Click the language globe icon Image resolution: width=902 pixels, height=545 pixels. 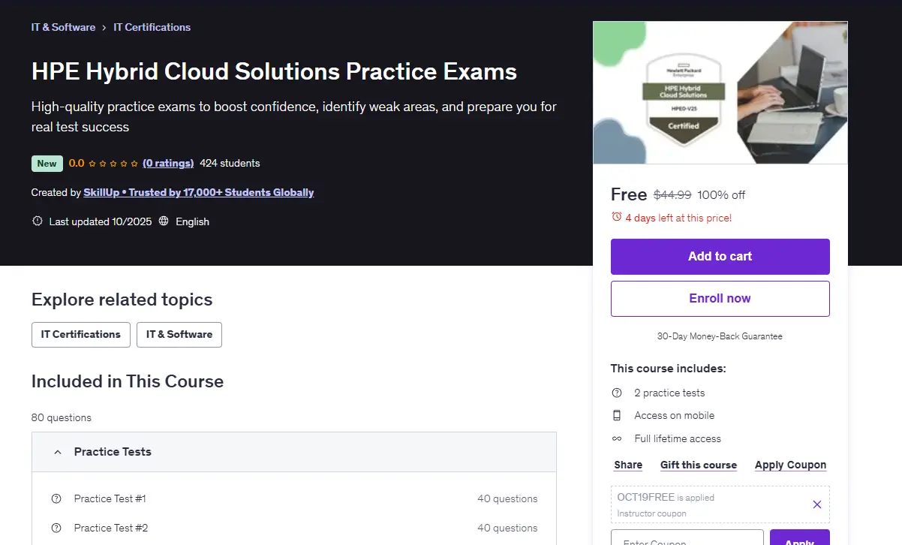pos(164,221)
